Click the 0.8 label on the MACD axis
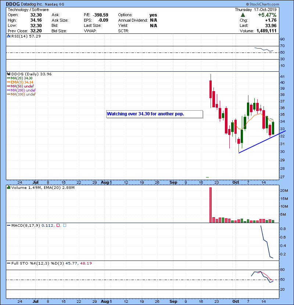This screenshot has height=305, width=294. (x=283, y=229)
